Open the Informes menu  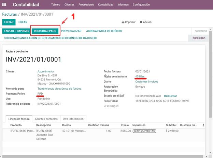[123, 5]
